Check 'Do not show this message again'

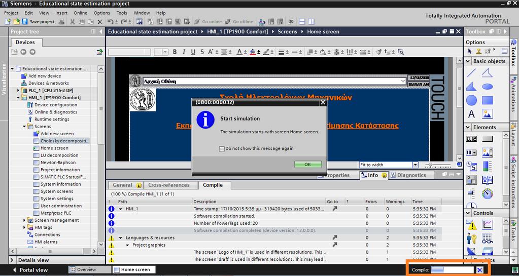pos(222,149)
